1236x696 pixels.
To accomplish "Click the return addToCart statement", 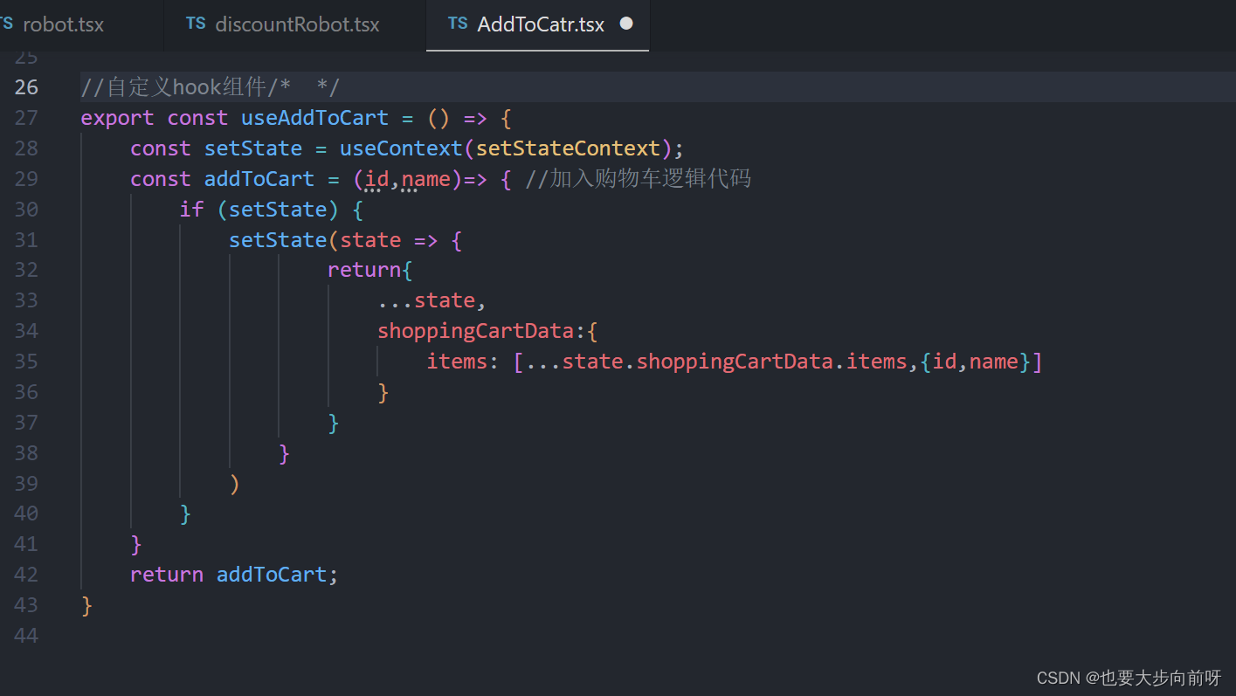I will coord(233,574).
